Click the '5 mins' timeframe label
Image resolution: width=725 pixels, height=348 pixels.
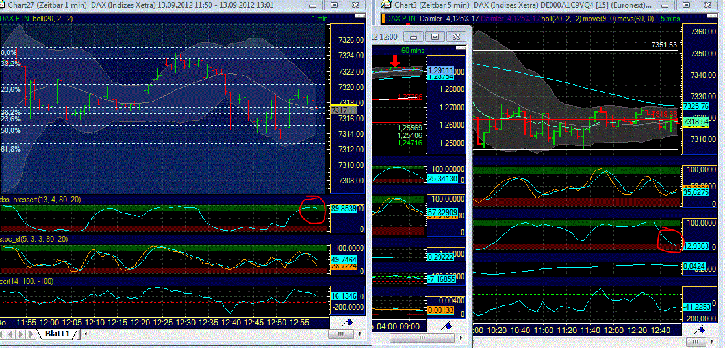(670, 18)
